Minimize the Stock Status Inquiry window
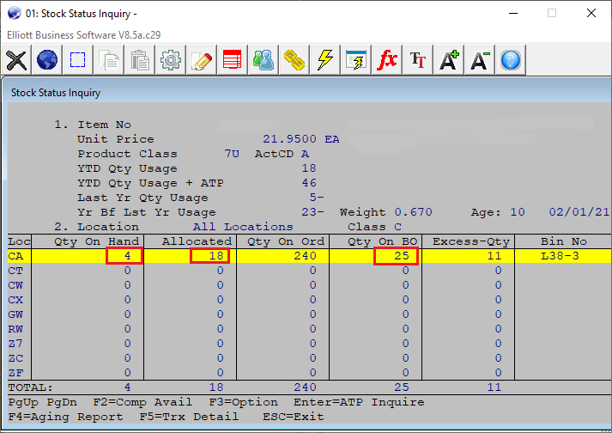The width and height of the screenshot is (612, 433). pyautogui.click(x=513, y=13)
